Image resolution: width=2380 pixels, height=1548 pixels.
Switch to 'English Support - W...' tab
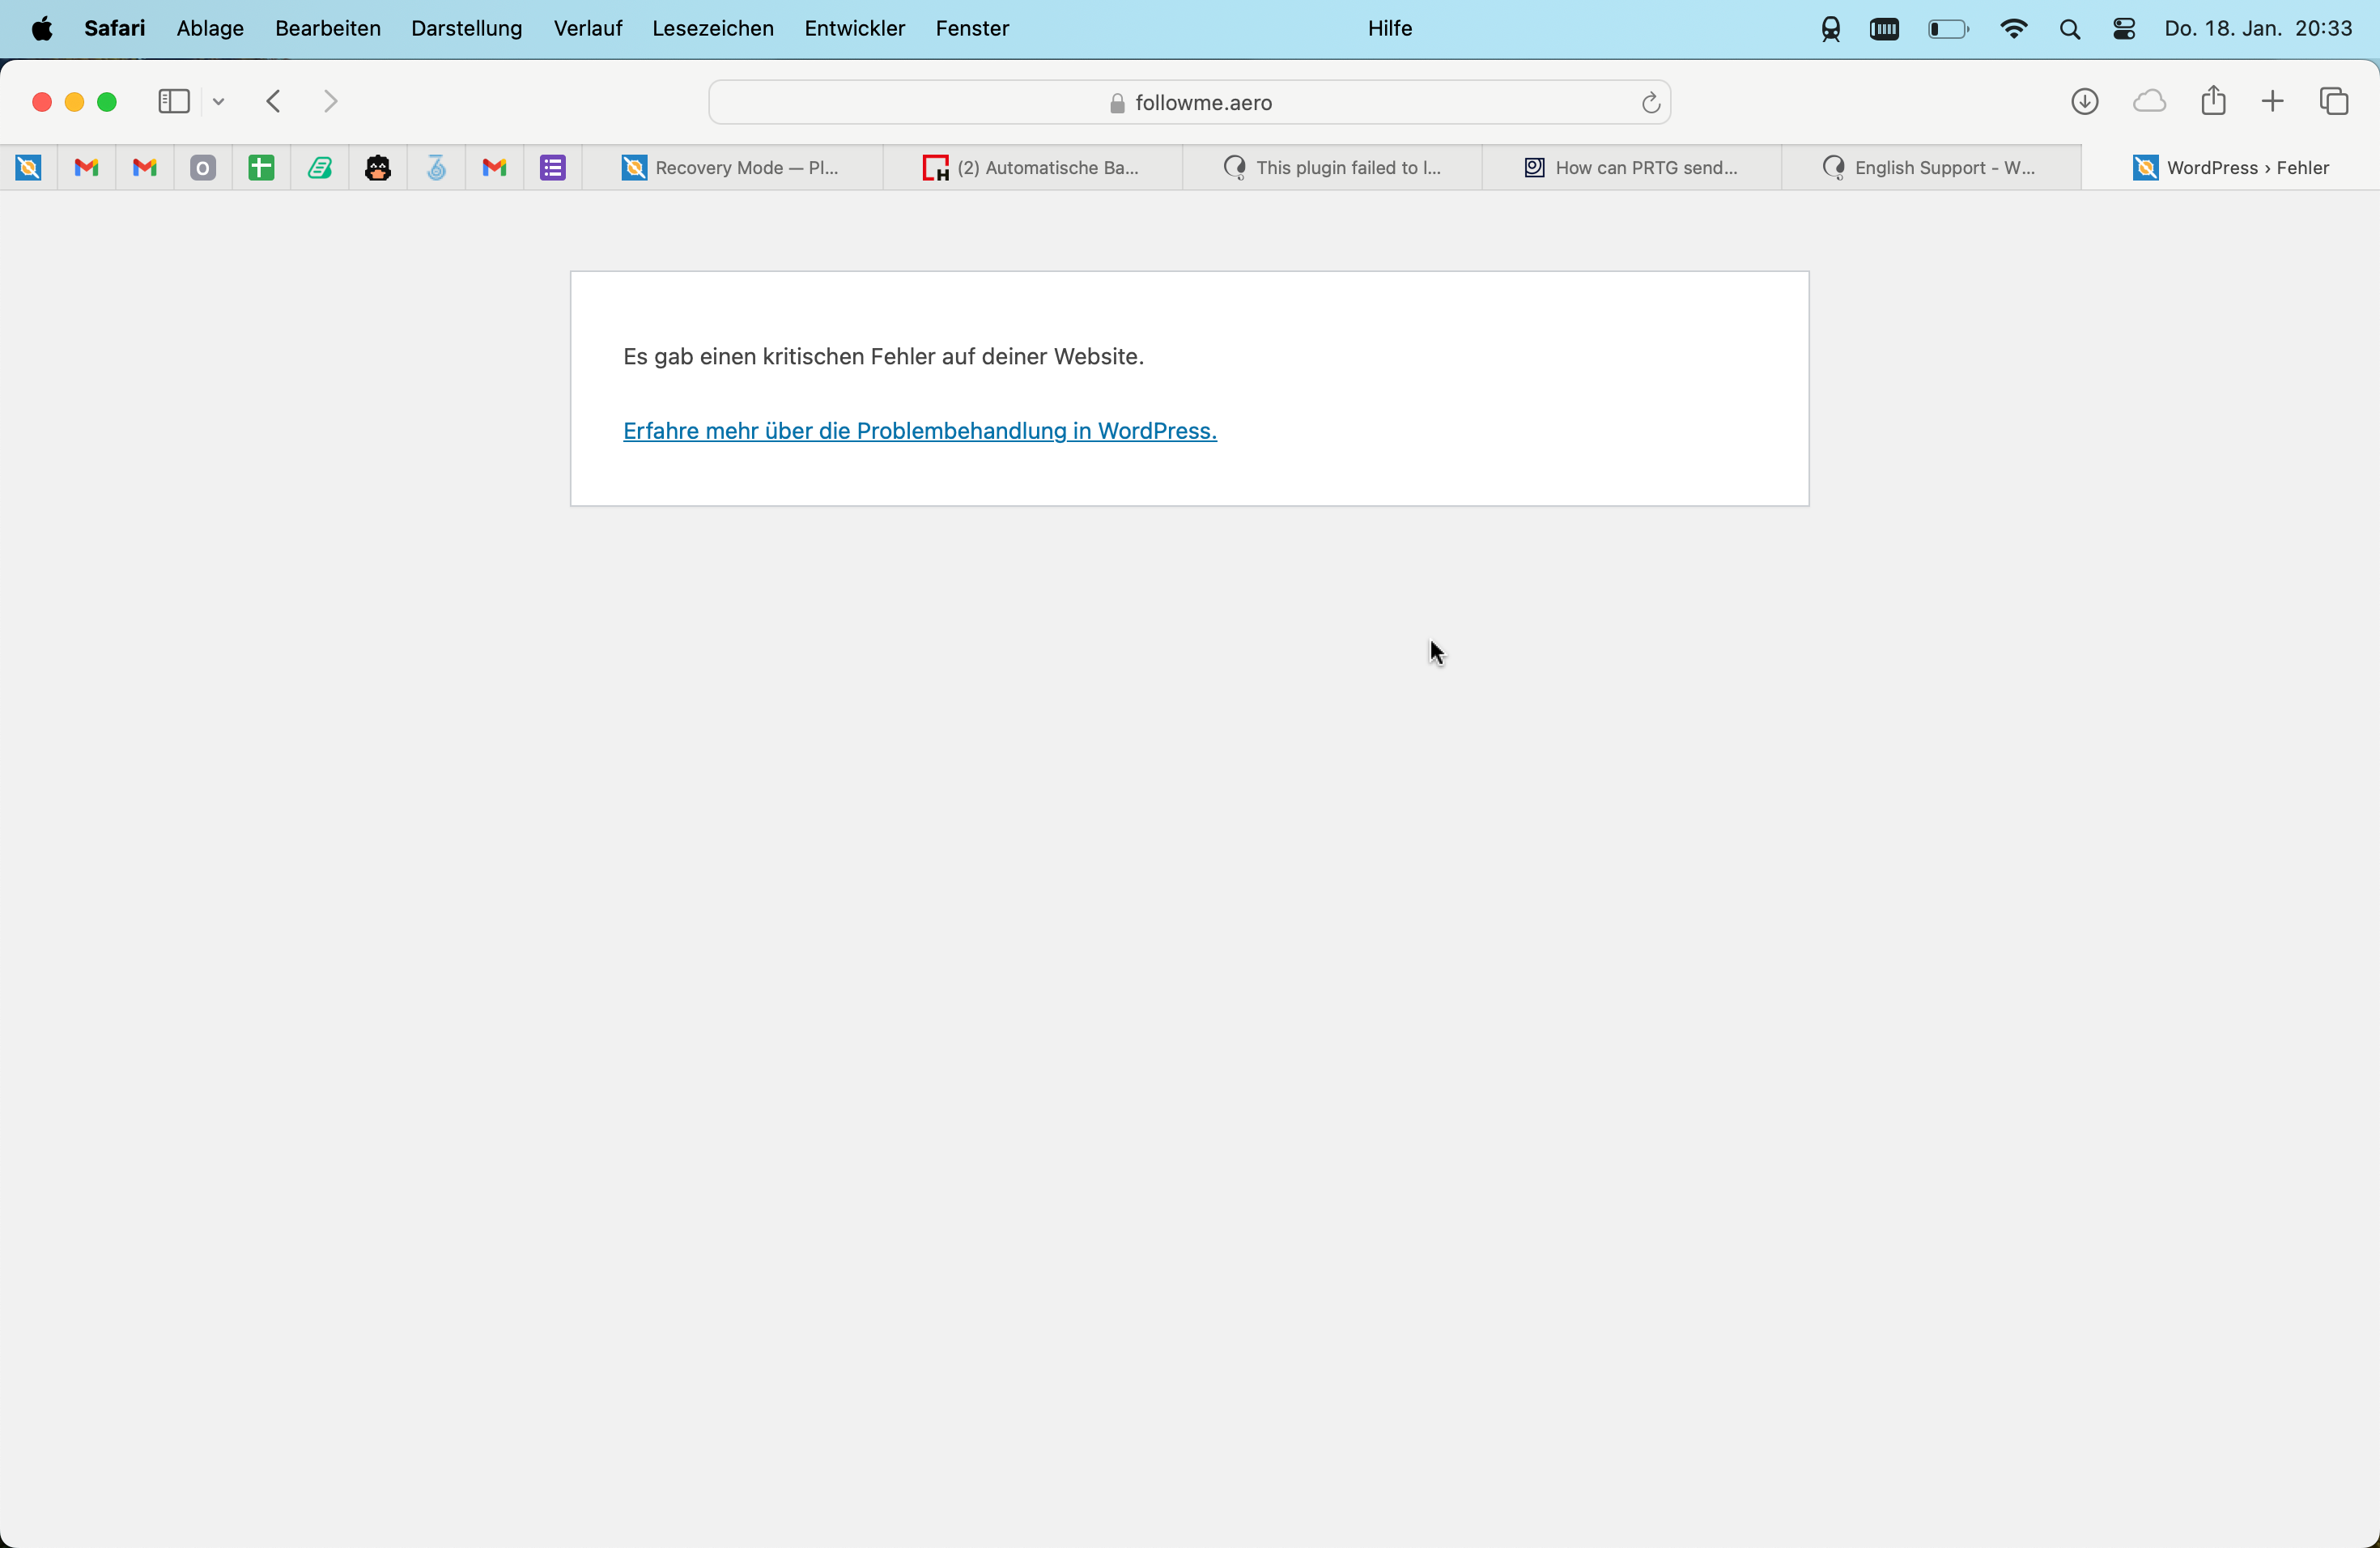tap(1932, 168)
